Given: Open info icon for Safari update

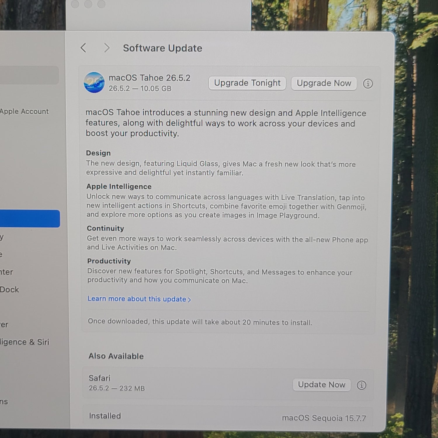Looking at the screenshot, I should pyautogui.click(x=361, y=385).
